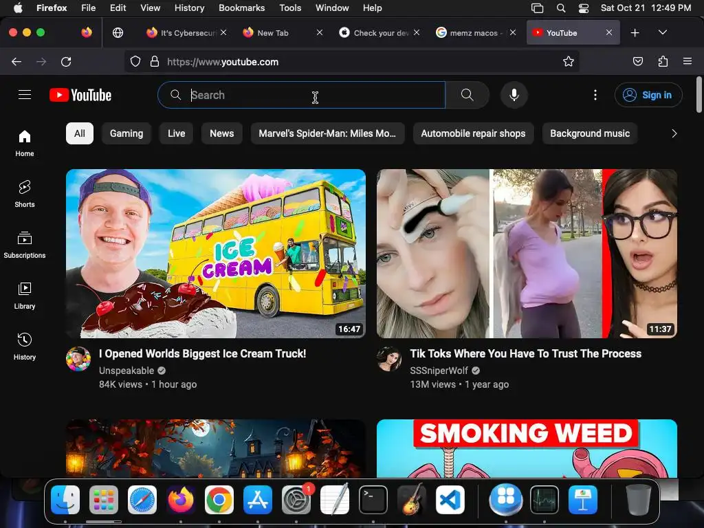Screen dimensions: 704x528
Task: Launch Google Chrome from the Dock
Action: (x=219, y=500)
